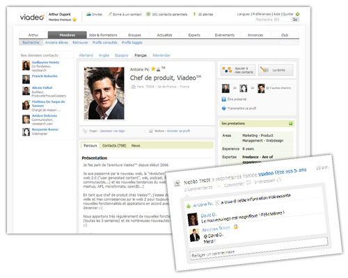Click Guillaume Heintz's contact thumbnail
Image resolution: width=348 pixels, height=278 pixels.
26,65
